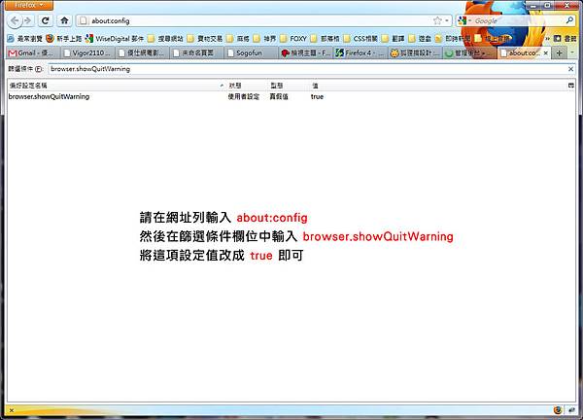This screenshot has width=583, height=420.
Task: Click the type cell of browser.showQuitWarning
Action: pyautogui.click(x=279, y=96)
